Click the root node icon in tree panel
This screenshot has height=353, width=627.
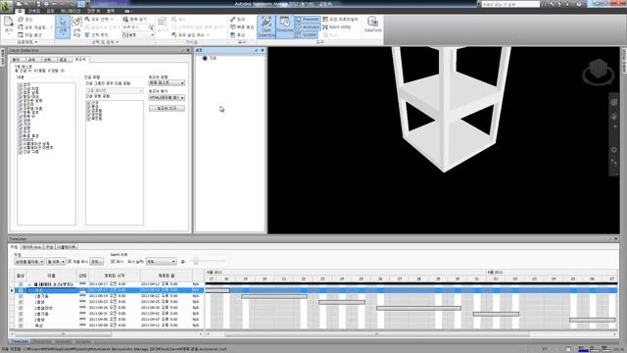click(x=205, y=59)
